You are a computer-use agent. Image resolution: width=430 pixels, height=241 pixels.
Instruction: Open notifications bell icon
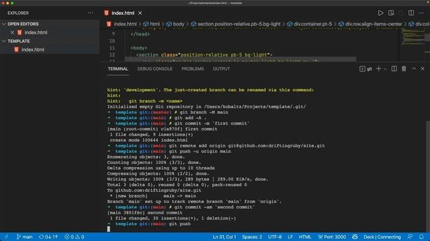click(x=421, y=237)
